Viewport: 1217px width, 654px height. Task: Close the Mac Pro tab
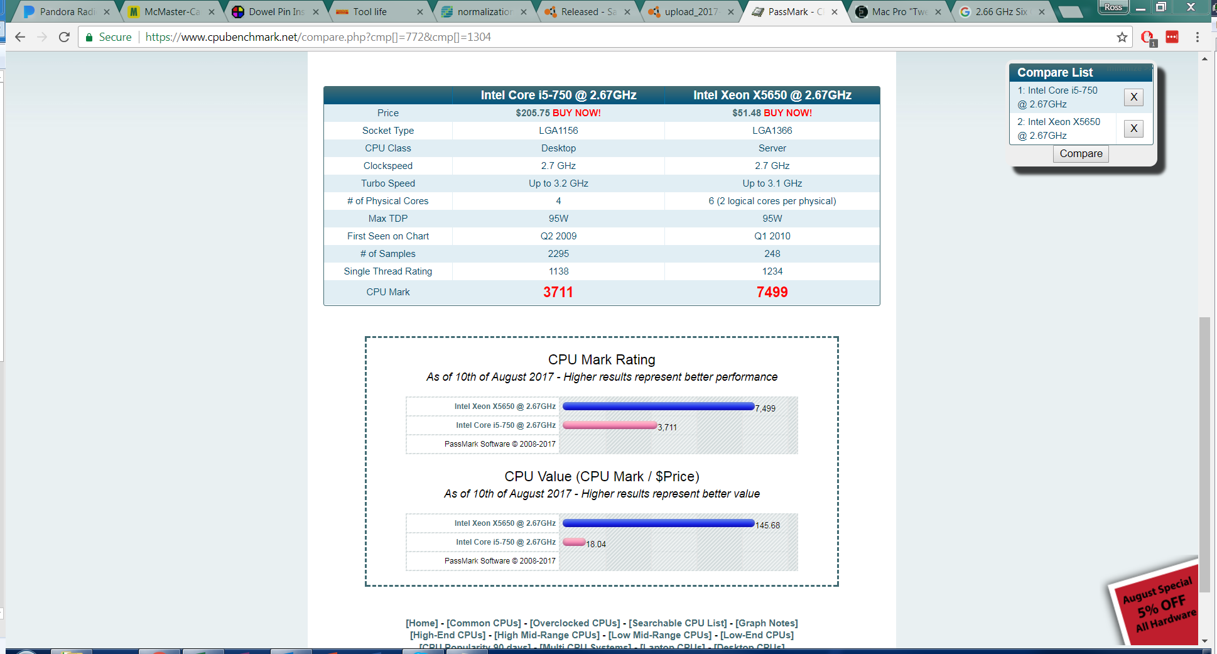tap(938, 12)
